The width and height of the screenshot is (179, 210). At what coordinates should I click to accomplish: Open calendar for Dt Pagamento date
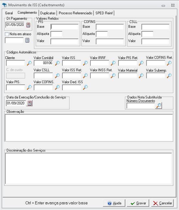pyautogui.click(x=28, y=25)
